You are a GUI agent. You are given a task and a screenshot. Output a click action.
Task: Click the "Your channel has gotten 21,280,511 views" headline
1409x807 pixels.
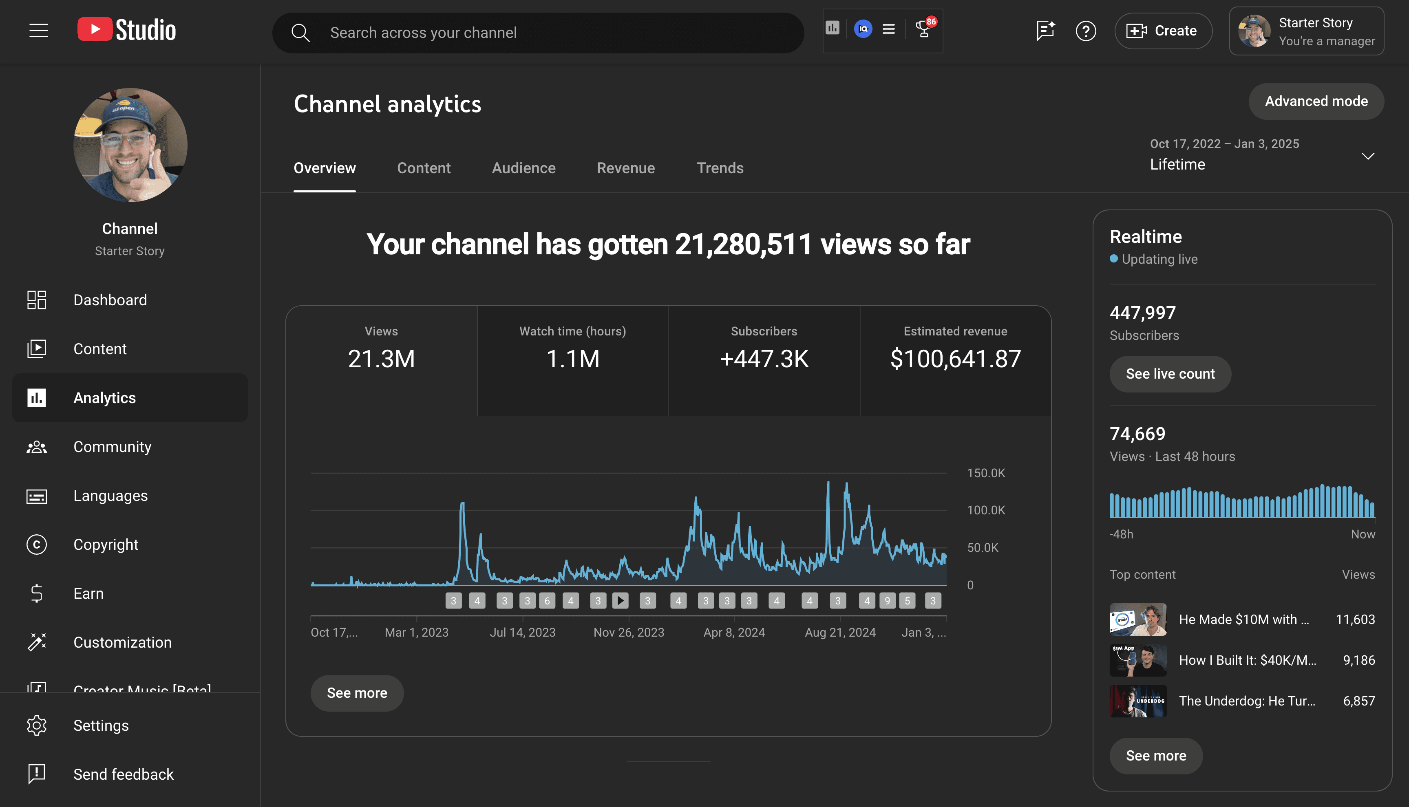[x=669, y=245]
